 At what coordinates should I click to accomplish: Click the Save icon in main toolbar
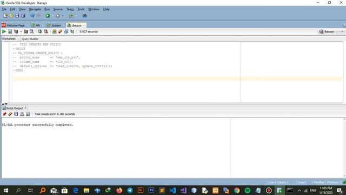(17, 16)
